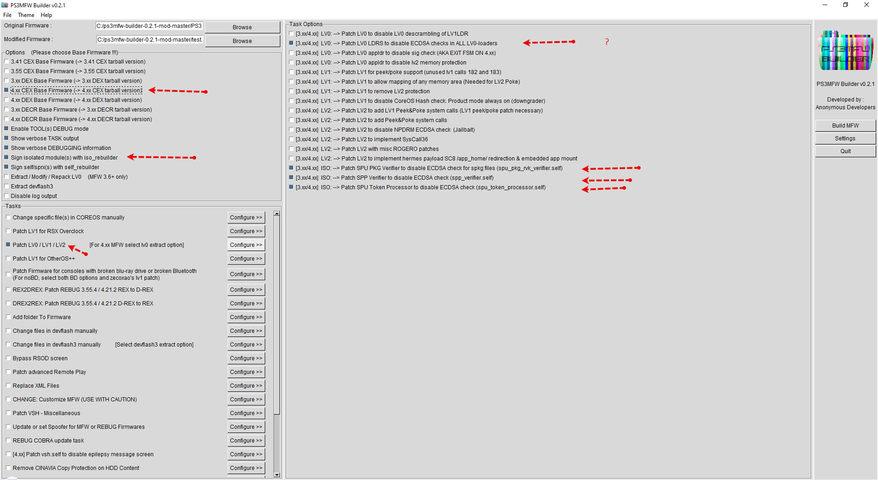Browse for the Modified Firmware file
The height and width of the screenshot is (480, 878).
point(242,41)
